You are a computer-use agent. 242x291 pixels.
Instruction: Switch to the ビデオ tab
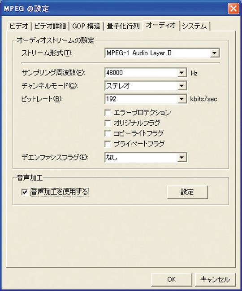[19, 26]
